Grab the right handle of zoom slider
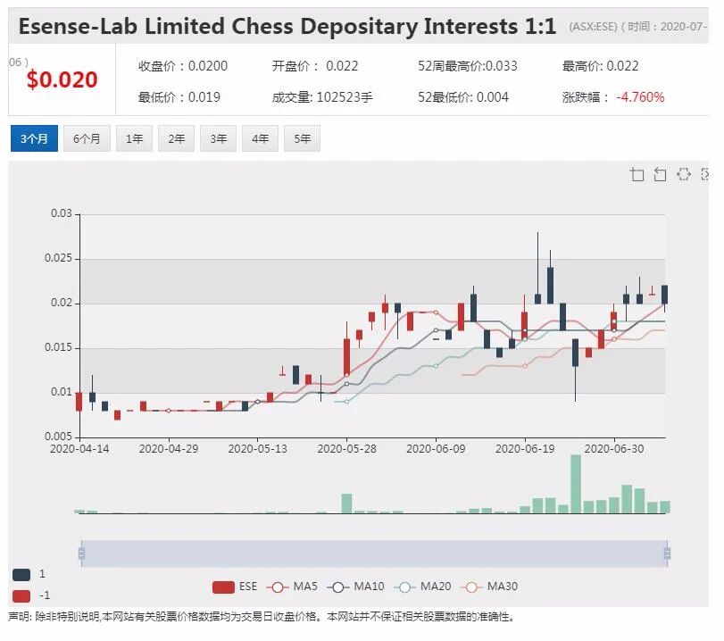Viewport: 724px width, 641px height. point(667,554)
